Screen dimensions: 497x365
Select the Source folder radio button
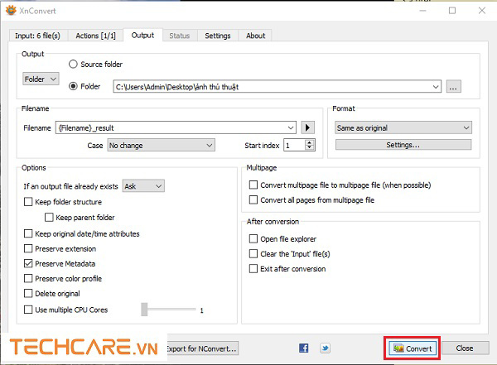(x=73, y=65)
